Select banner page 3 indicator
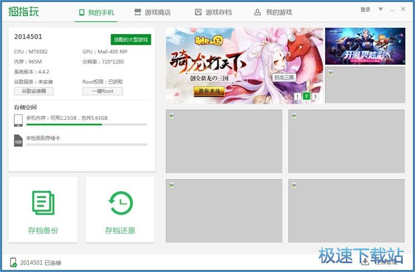The image size is (415, 272). 315,96
